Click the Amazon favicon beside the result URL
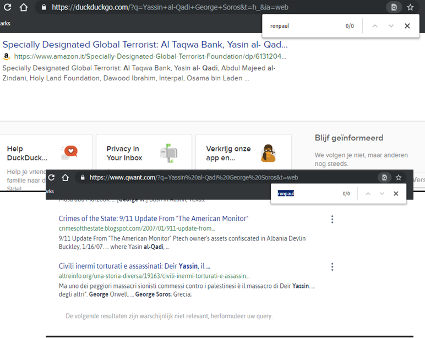 (x=6, y=56)
